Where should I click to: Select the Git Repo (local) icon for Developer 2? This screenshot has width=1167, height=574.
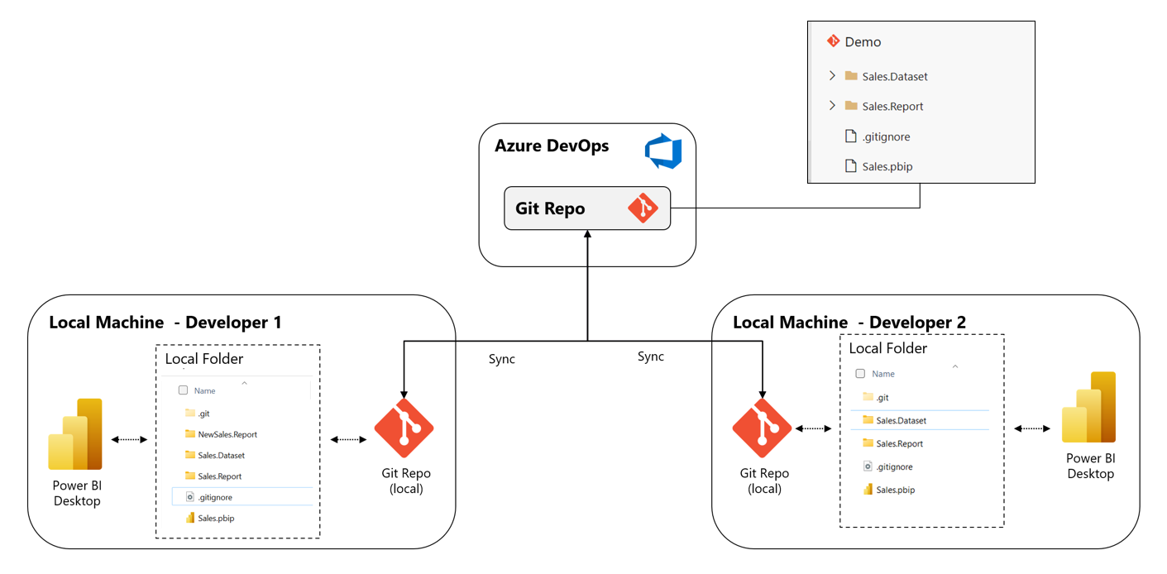[x=763, y=428]
